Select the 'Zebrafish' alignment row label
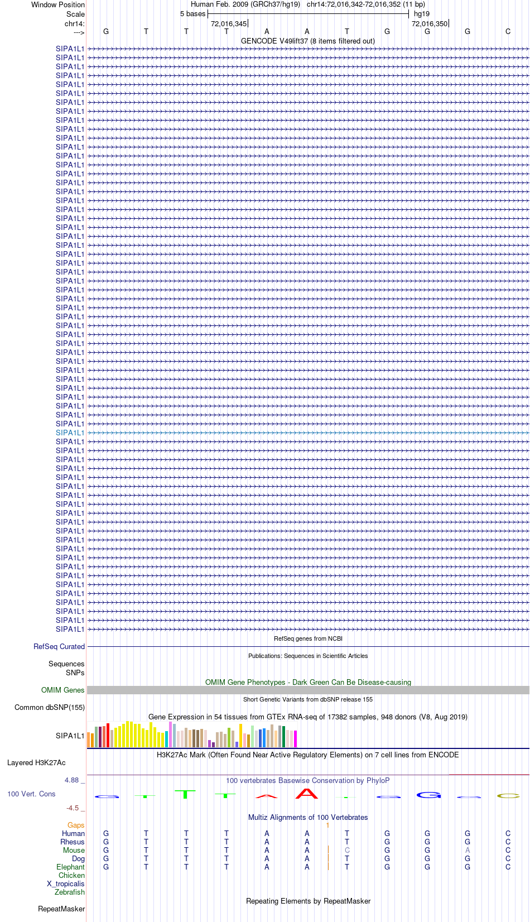This screenshot has width=530, height=922. pos(70,892)
